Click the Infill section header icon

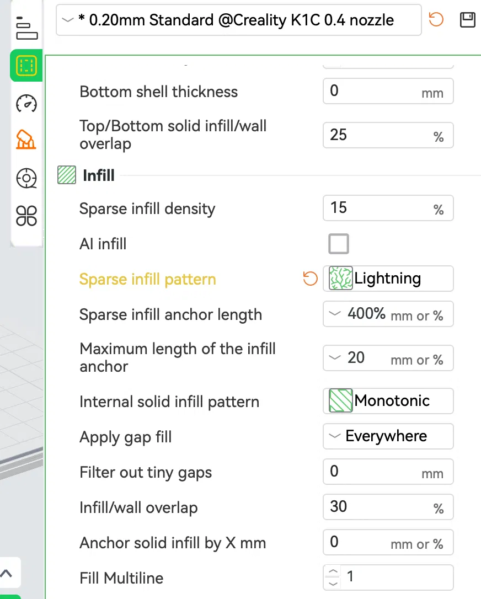click(x=66, y=176)
